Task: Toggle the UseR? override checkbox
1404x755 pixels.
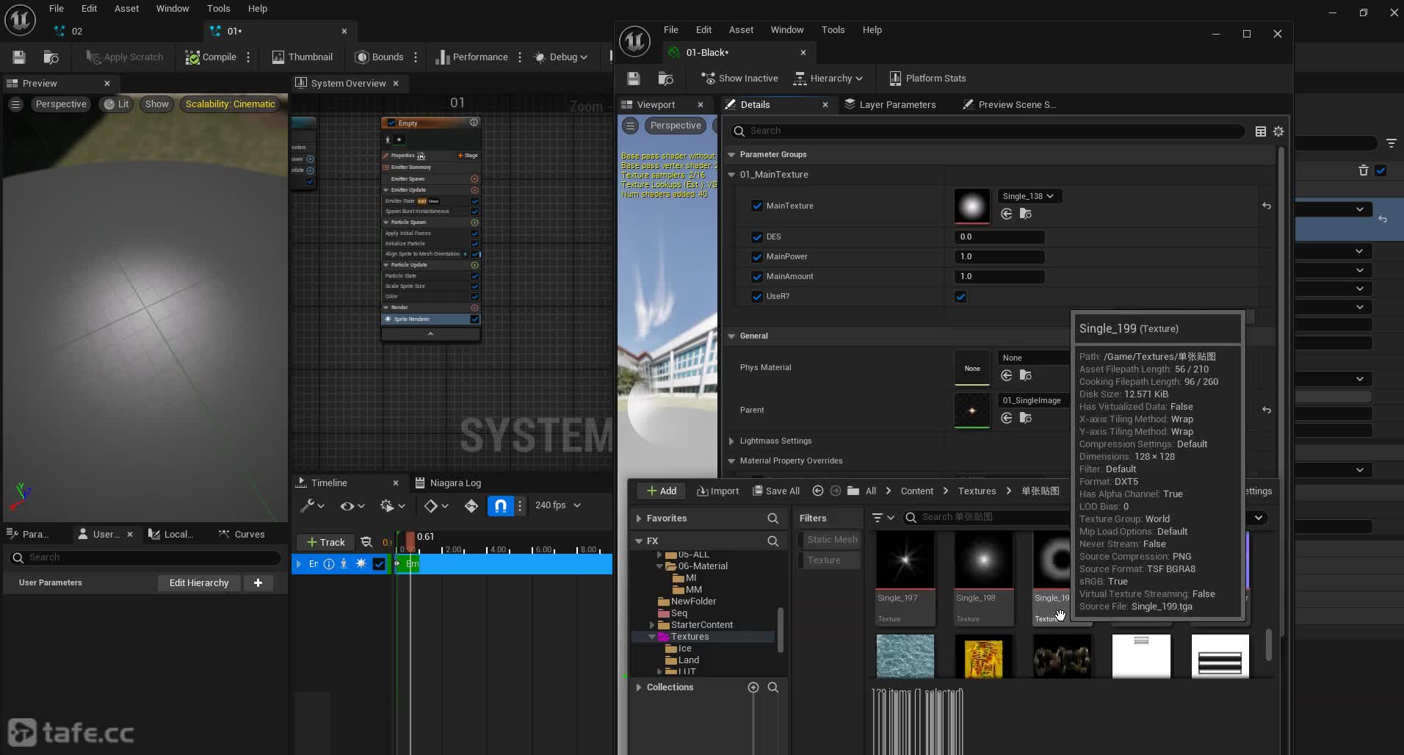Action: tap(757, 296)
